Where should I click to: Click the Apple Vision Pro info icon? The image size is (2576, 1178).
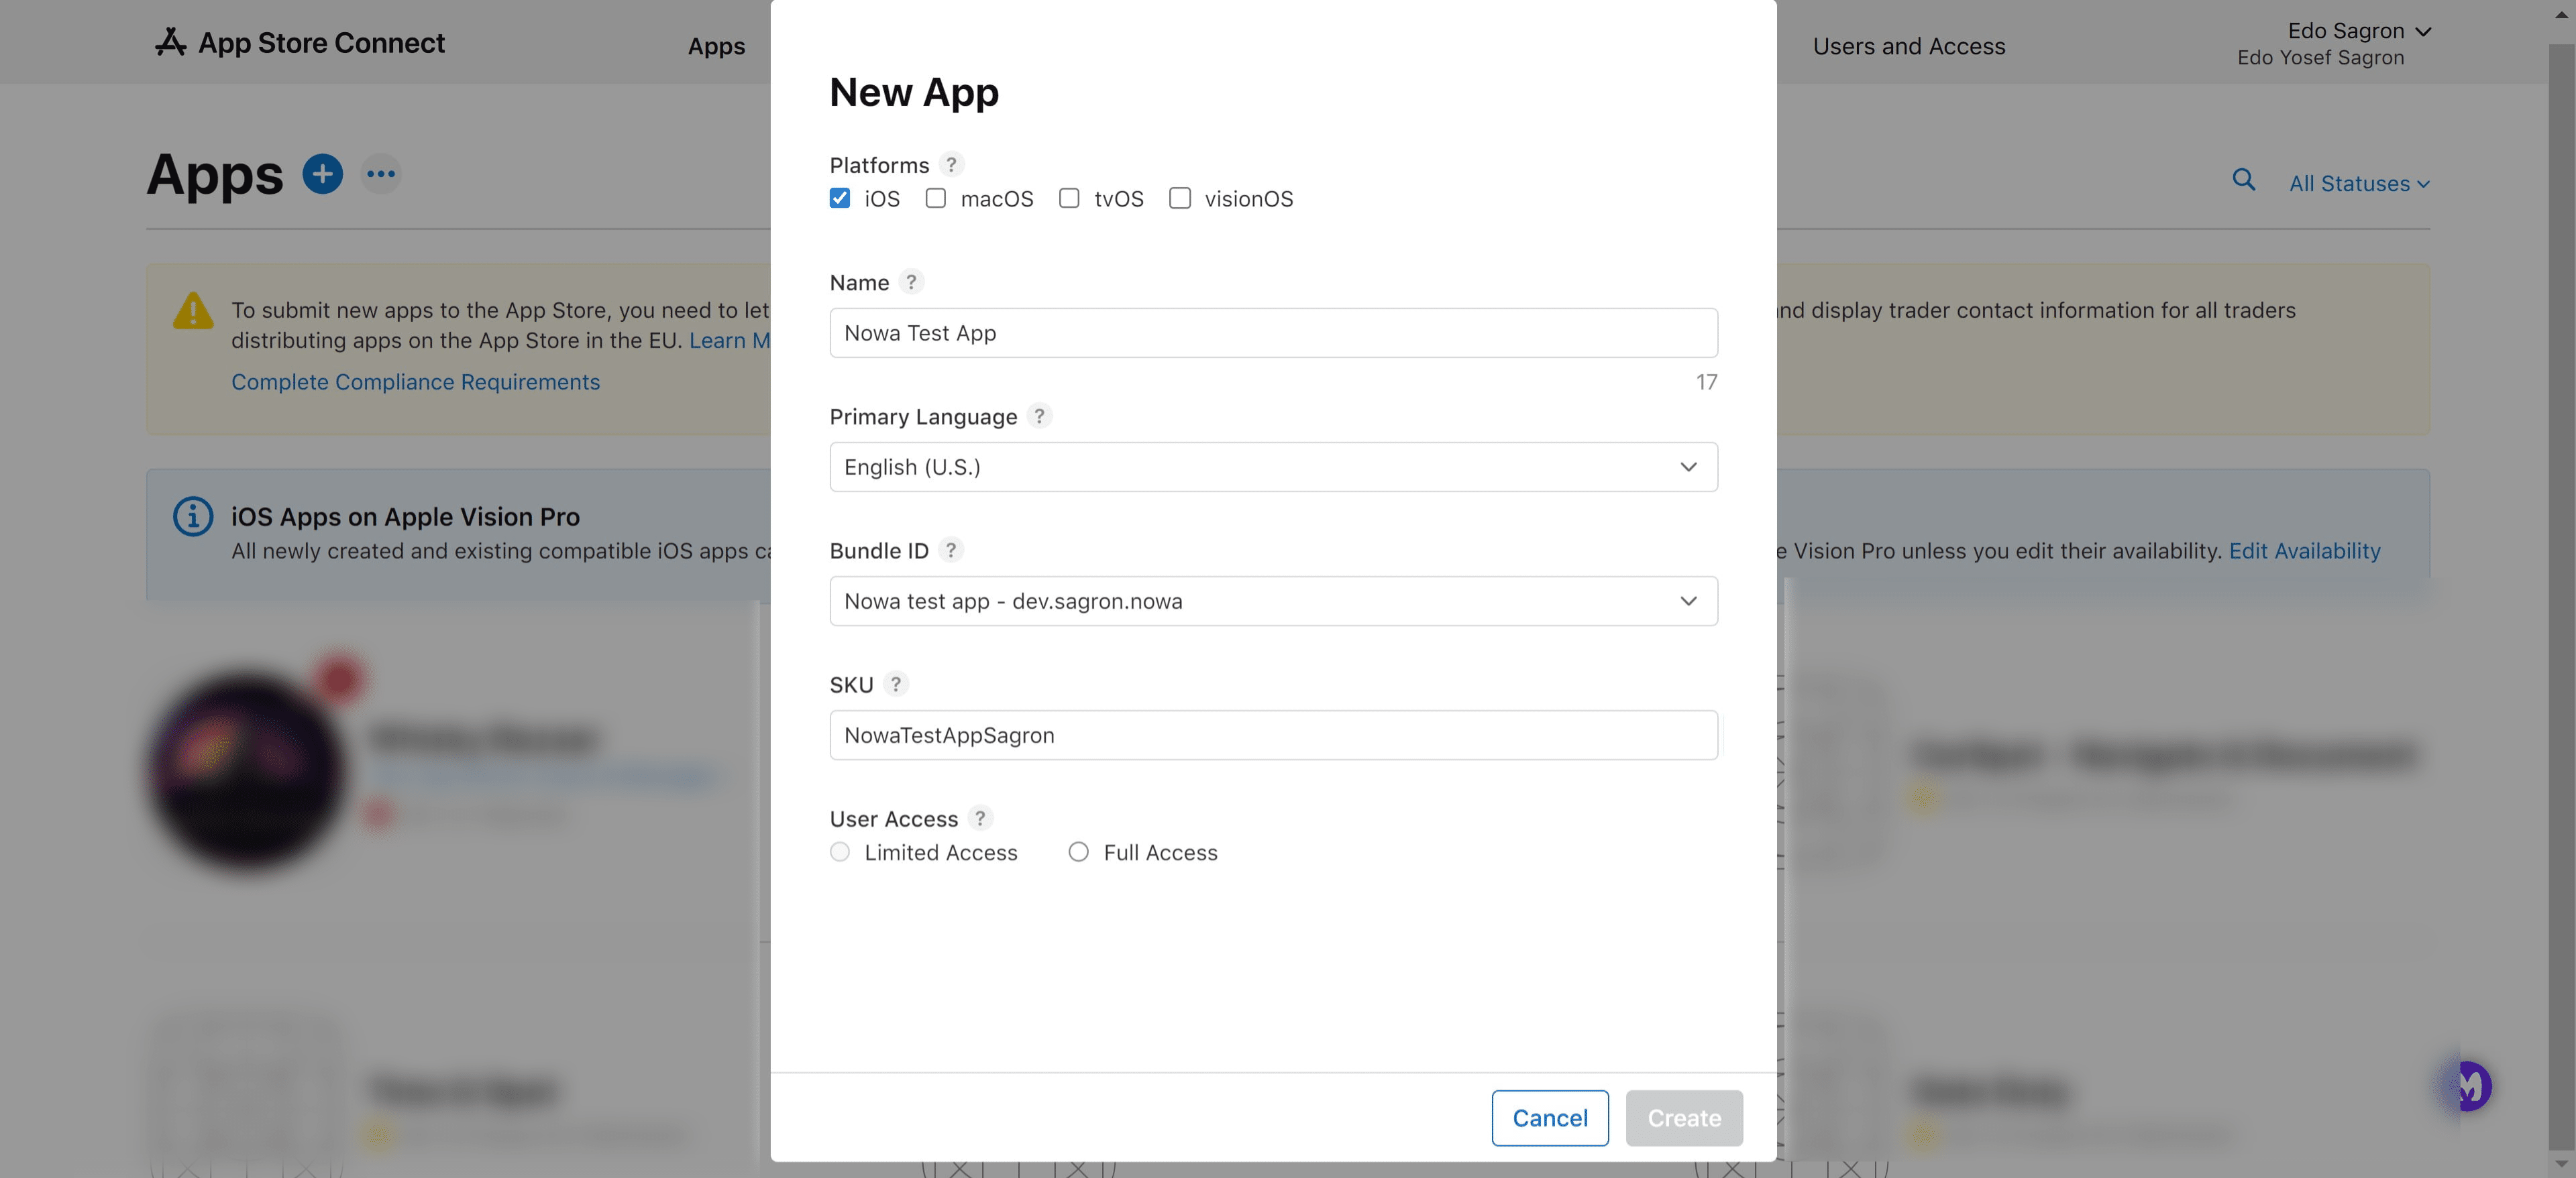coord(191,516)
